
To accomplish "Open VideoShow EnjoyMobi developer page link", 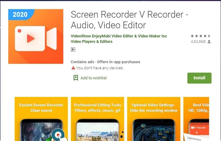I will tap(119, 36).
